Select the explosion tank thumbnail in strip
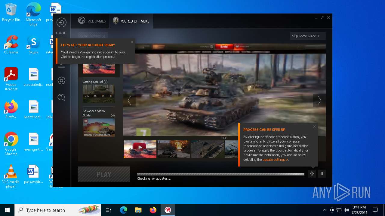The image size is (385, 216). 174,149
